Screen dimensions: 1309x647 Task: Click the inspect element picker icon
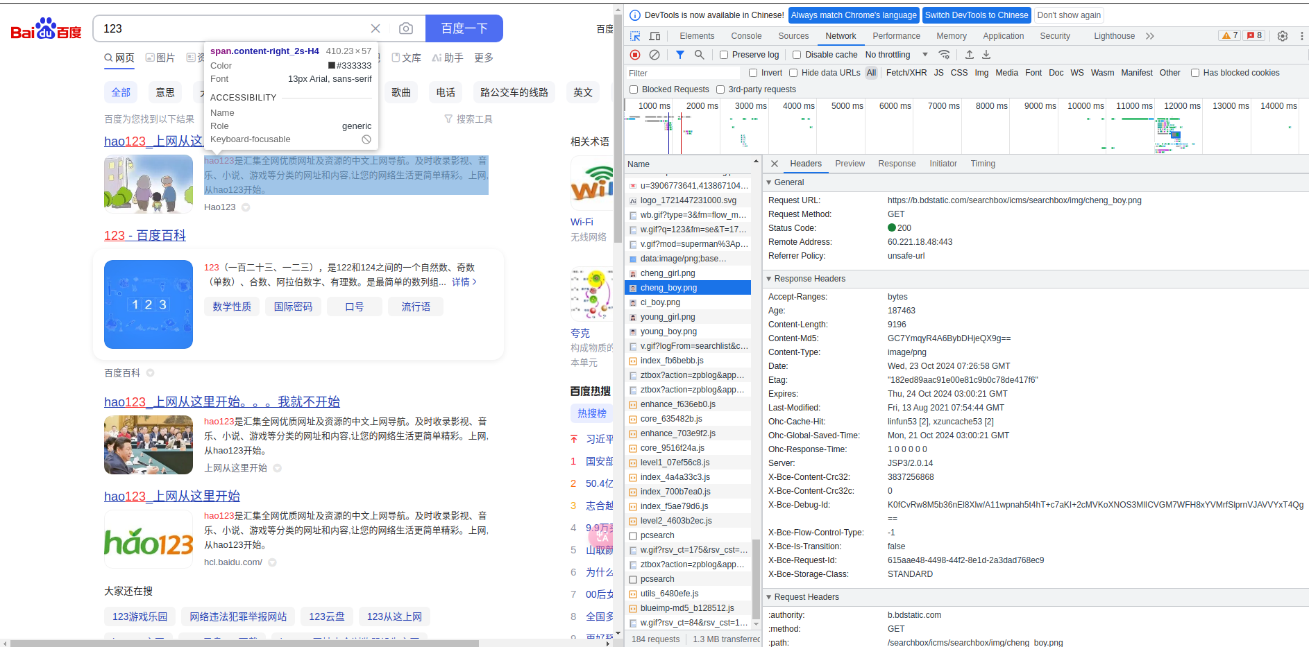click(635, 36)
